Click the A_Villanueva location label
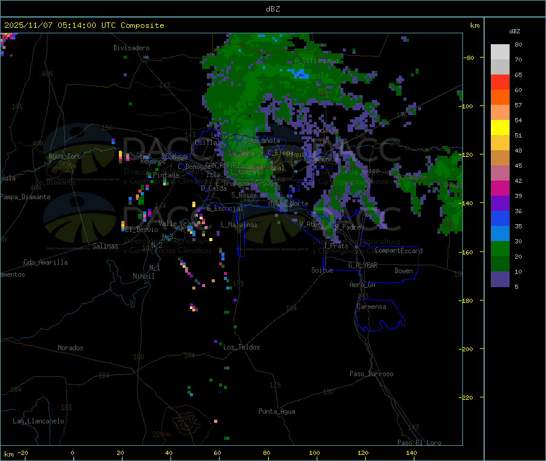Image resolution: width=546 pixels, height=461 pixels. 317,61
